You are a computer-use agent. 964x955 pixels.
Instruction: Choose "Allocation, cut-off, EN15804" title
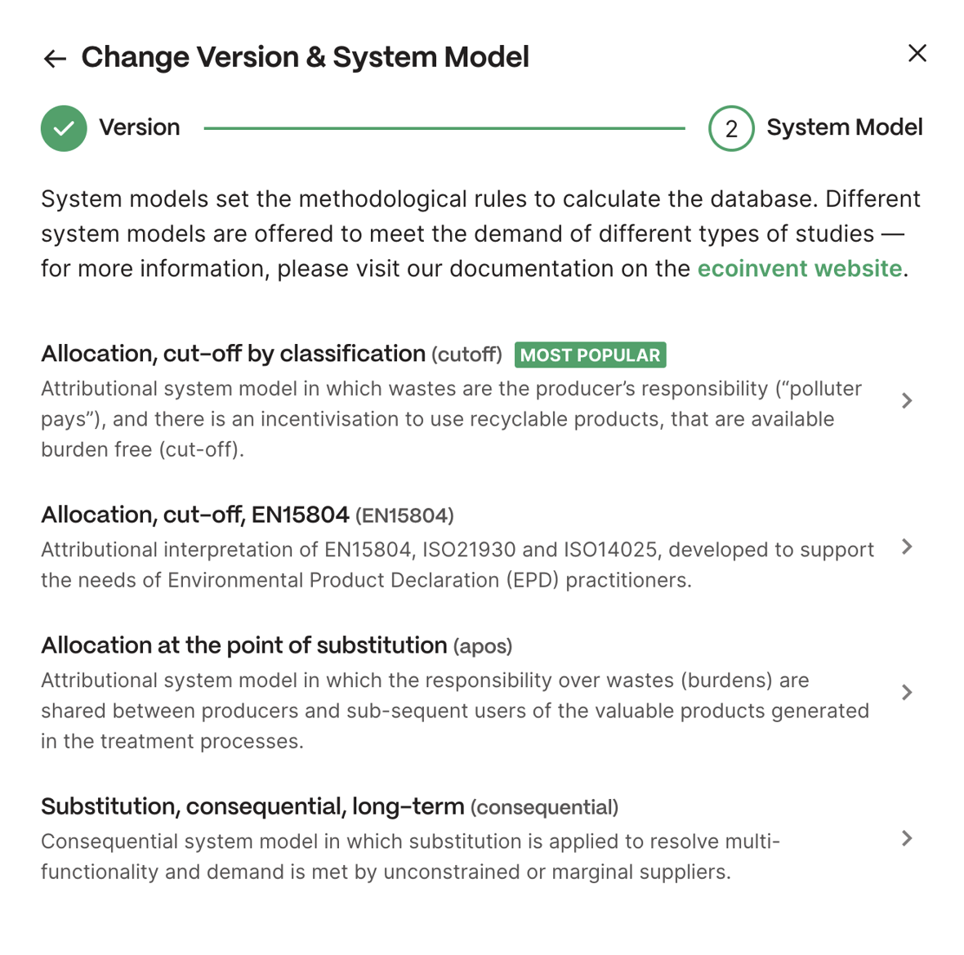coord(195,515)
